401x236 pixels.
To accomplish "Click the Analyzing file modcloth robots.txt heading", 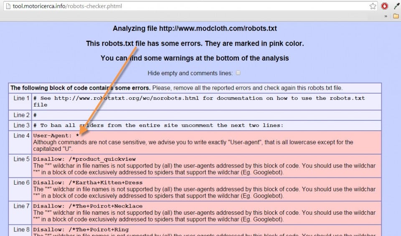I will pos(195,28).
